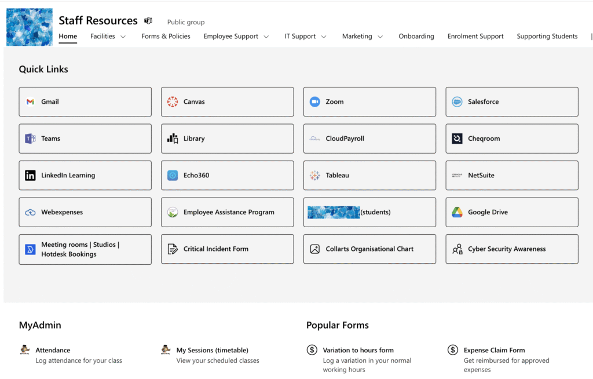This screenshot has width=593, height=379.
Task: Open the Echo360 quick link
Action: point(227,175)
